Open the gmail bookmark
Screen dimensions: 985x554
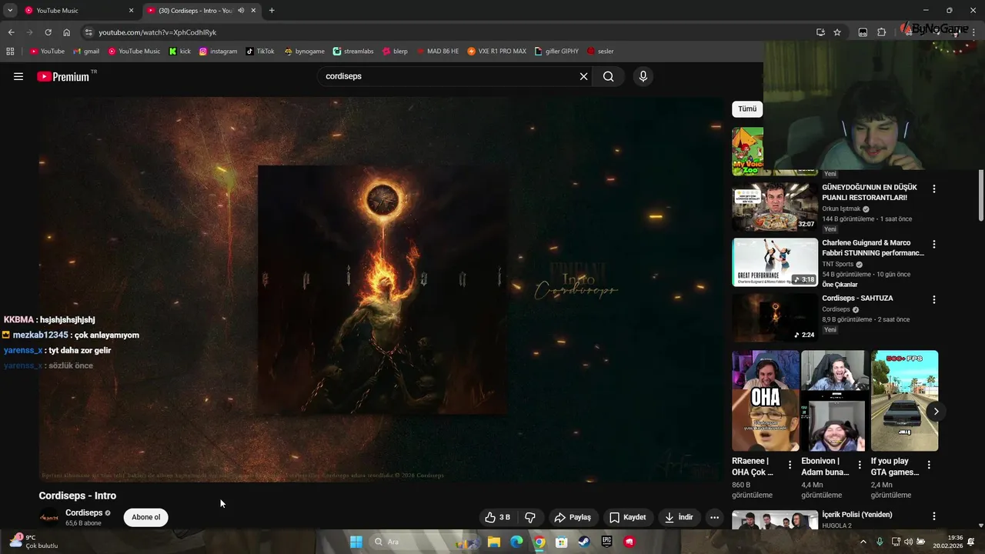click(86, 52)
